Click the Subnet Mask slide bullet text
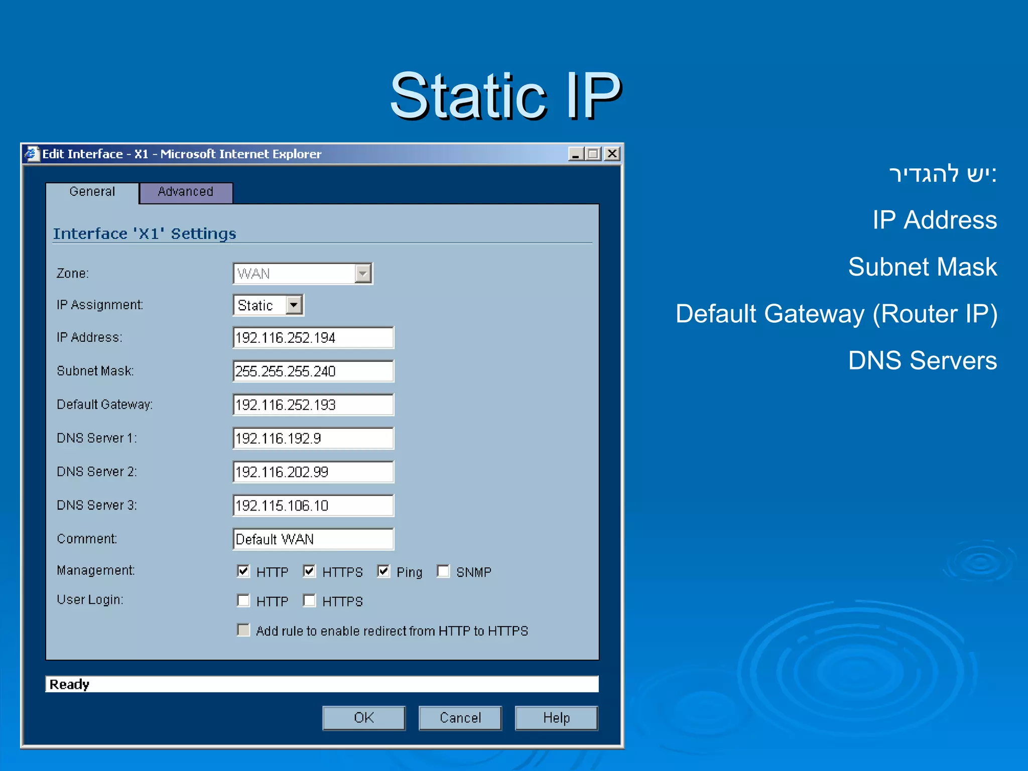This screenshot has width=1028, height=771. (x=923, y=267)
